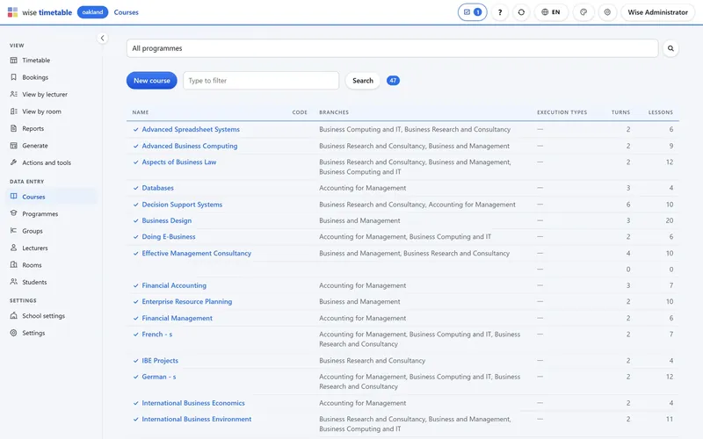This screenshot has width=703, height=439.
Task: Click the 47 results count badge
Action: point(393,81)
